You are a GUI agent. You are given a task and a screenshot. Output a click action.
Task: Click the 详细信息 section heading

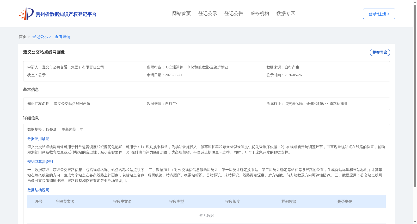31,118
